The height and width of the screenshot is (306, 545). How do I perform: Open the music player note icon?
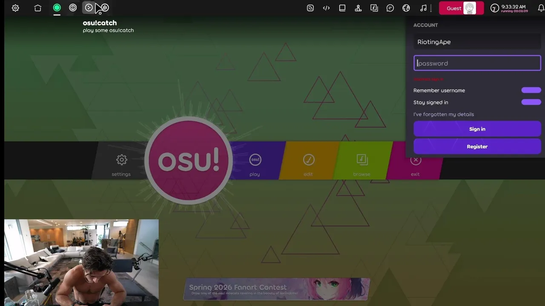(x=423, y=8)
